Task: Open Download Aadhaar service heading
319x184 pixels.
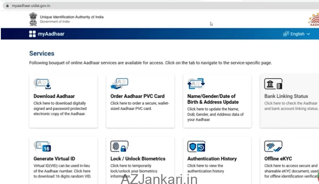Action: coord(54,96)
